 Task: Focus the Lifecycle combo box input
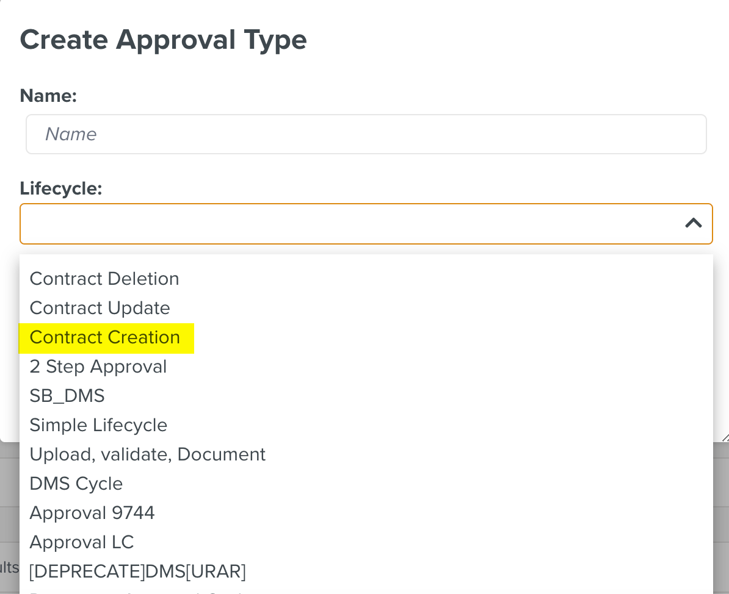[348, 223]
